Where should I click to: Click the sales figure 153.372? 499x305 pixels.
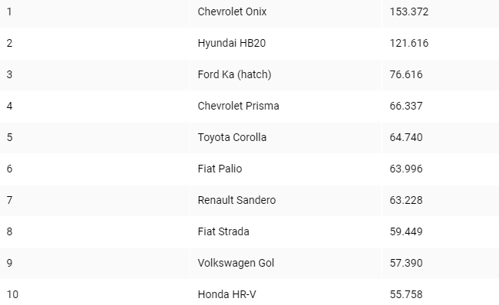409,11
